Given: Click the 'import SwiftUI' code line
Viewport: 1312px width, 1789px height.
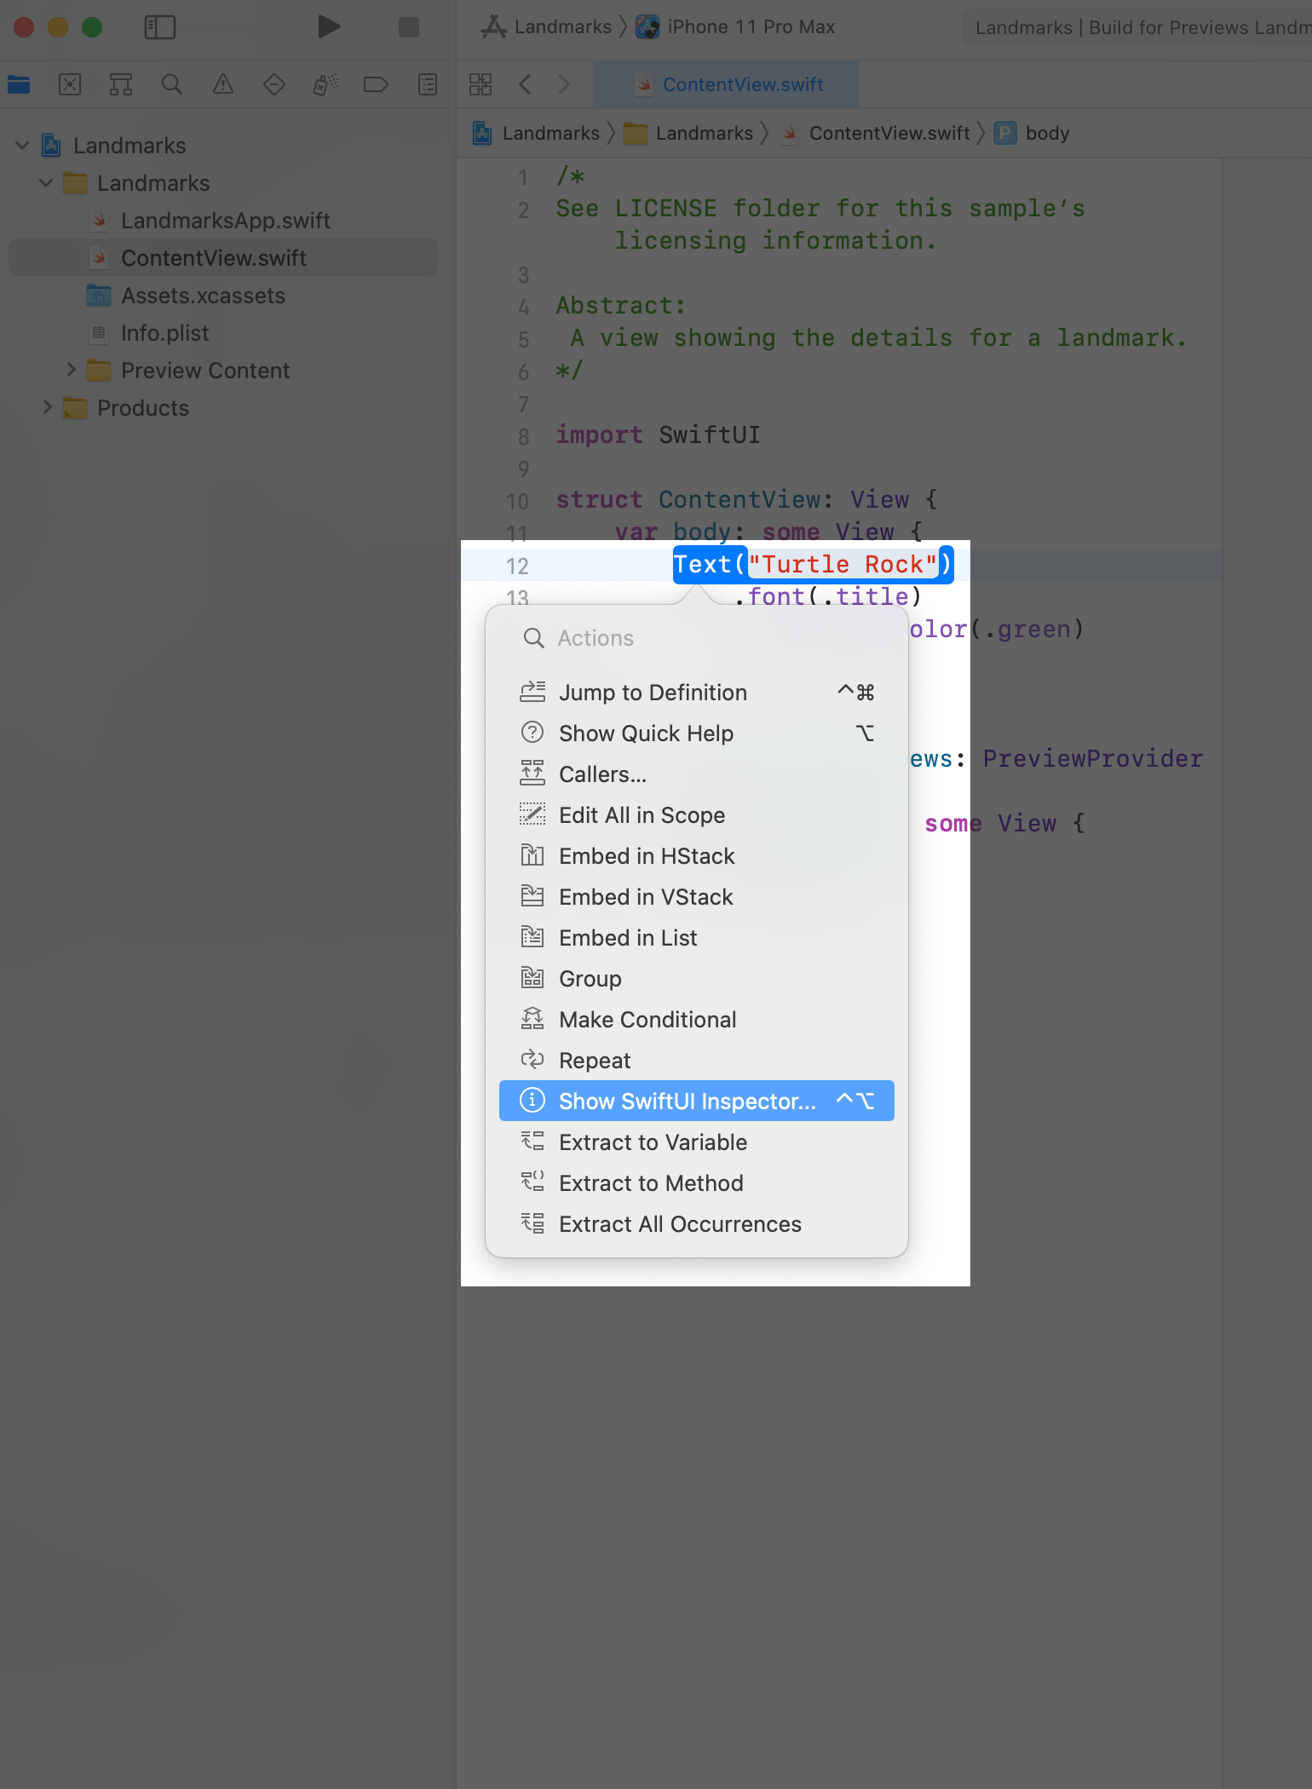Looking at the screenshot, I should (658, 435).
